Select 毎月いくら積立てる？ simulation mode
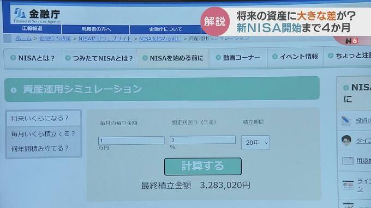Screen dimensions: 371x208 pyautogui.click(x=43, y=134)
